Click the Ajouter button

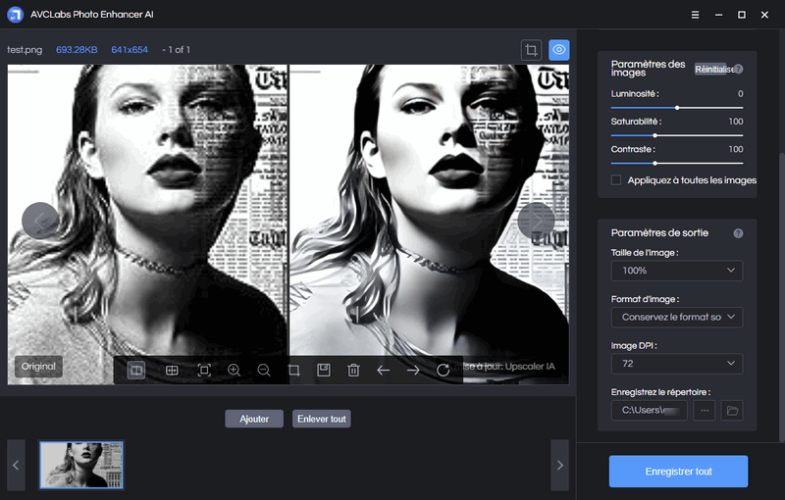coord(254,419)
